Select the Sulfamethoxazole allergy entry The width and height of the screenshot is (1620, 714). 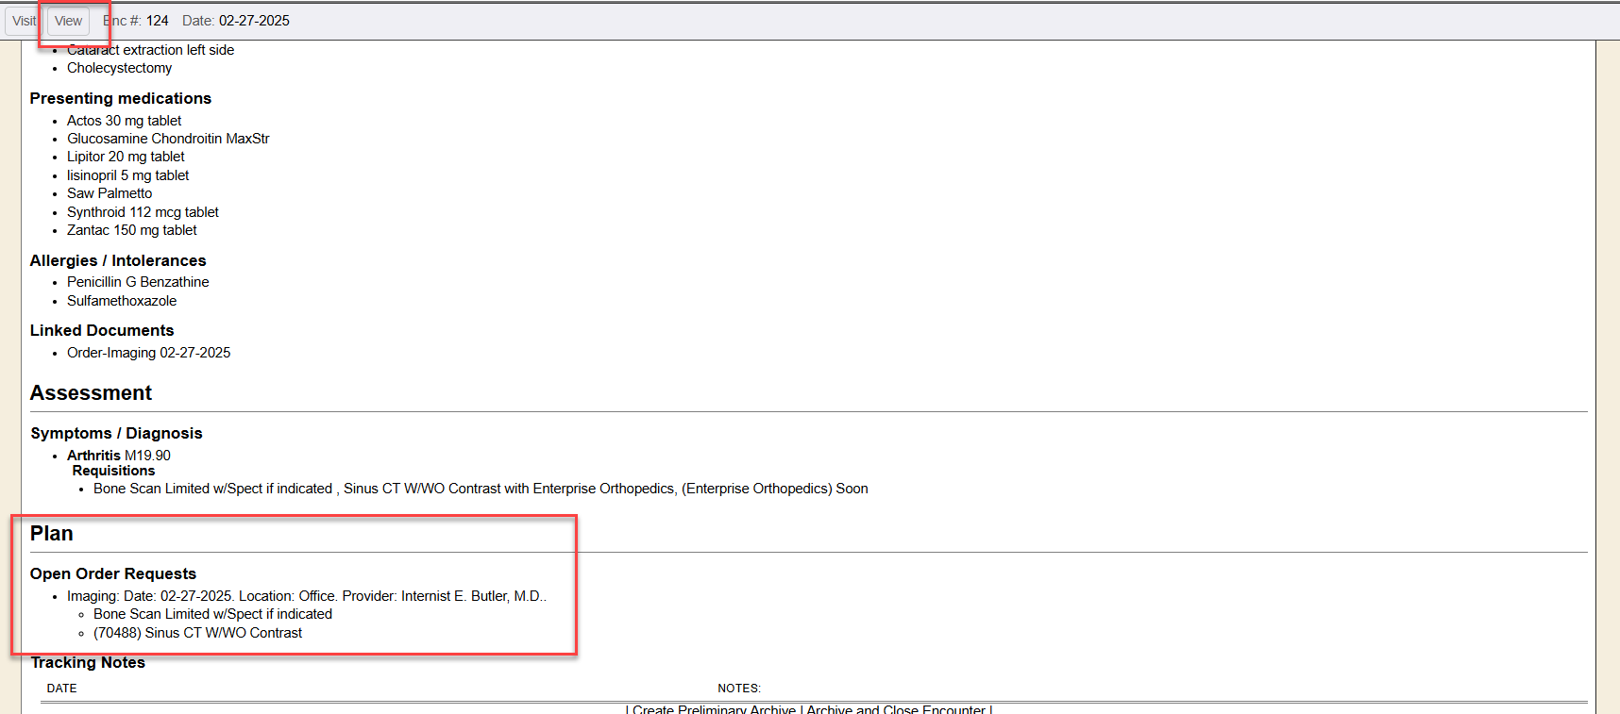click(x=122, y=301)
